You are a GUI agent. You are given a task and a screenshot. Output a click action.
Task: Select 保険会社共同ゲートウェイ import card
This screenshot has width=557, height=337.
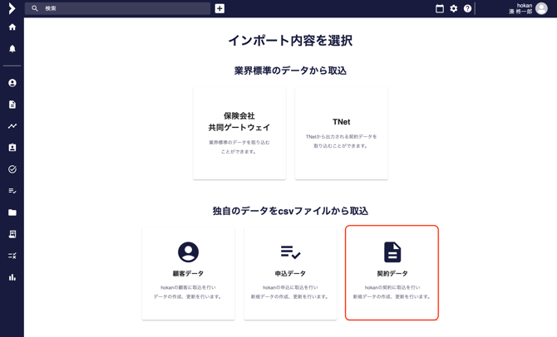click(239, 133)
